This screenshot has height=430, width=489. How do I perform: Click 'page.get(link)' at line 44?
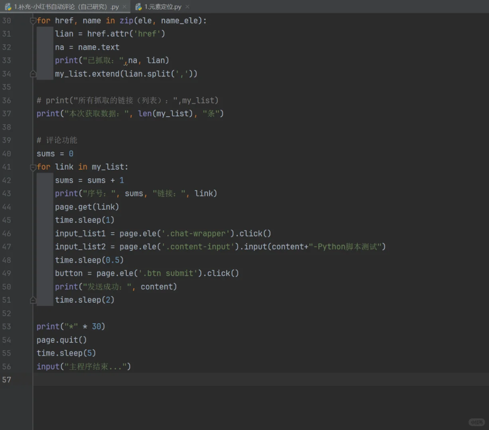click(x=87, y=207)
